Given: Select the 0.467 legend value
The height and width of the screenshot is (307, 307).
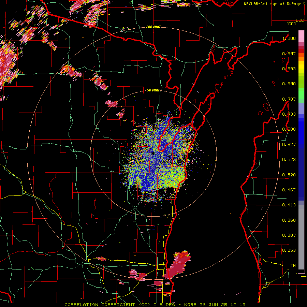Looking at the screenshot, I should pyautogui.click(x=289, y=190).
